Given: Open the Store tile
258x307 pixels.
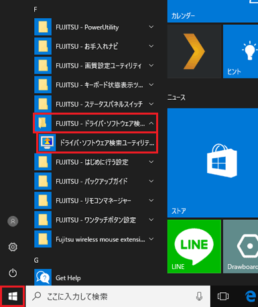Looking at the screenshot, I should pos(212,163).
